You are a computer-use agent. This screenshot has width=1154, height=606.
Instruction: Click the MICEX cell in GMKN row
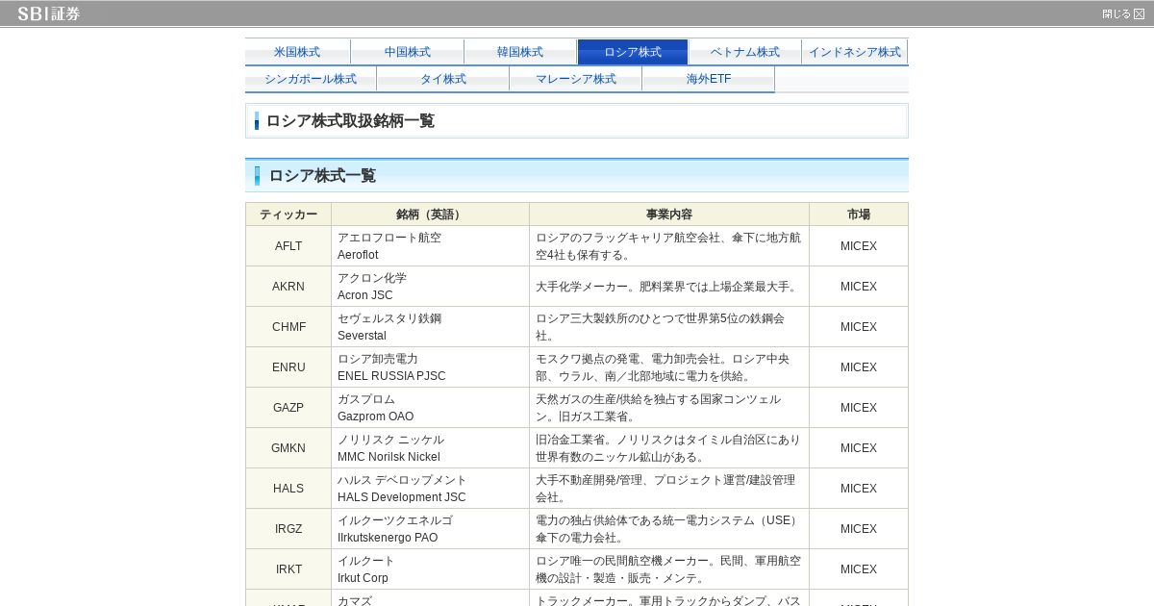pos(859,448)
